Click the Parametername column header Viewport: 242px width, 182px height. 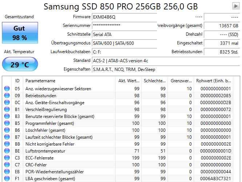tap(69, 81)
